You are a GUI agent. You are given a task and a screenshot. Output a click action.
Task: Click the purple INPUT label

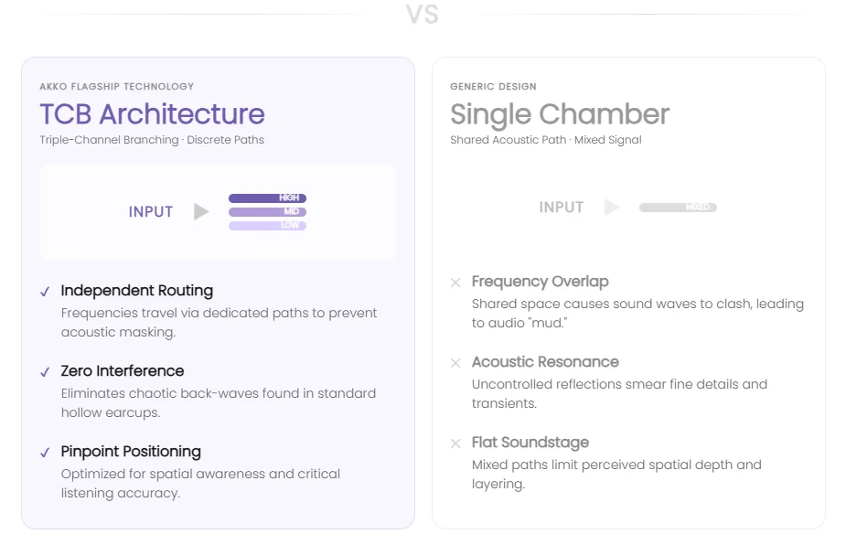click(151, 212)
